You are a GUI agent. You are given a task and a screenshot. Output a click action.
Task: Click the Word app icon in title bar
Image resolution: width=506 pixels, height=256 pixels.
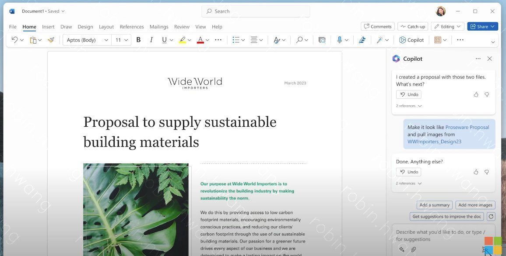click(x=12, y=11)
